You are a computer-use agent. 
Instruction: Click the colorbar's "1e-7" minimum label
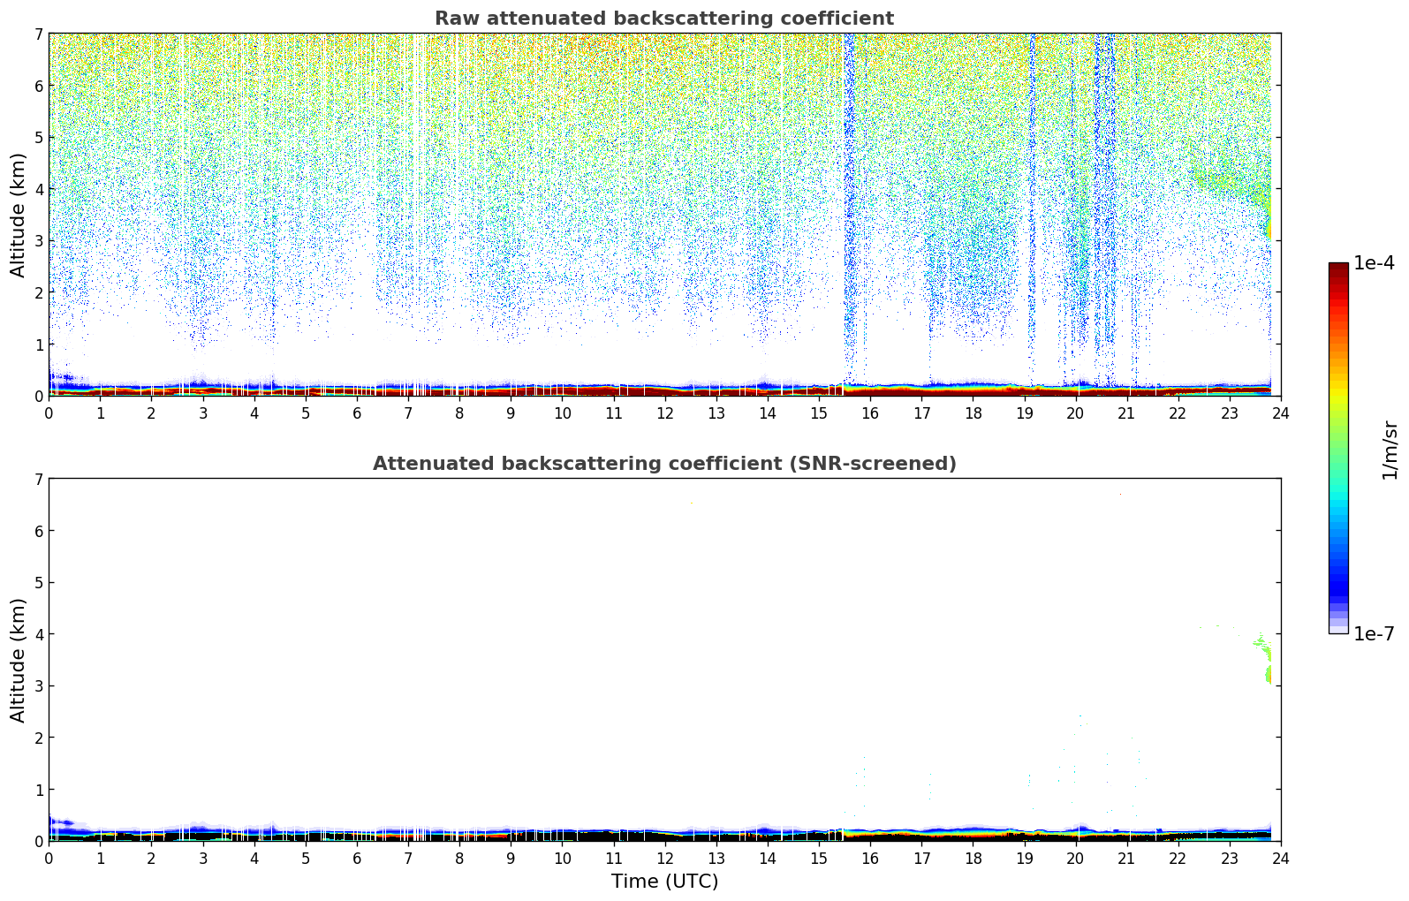1374,634
